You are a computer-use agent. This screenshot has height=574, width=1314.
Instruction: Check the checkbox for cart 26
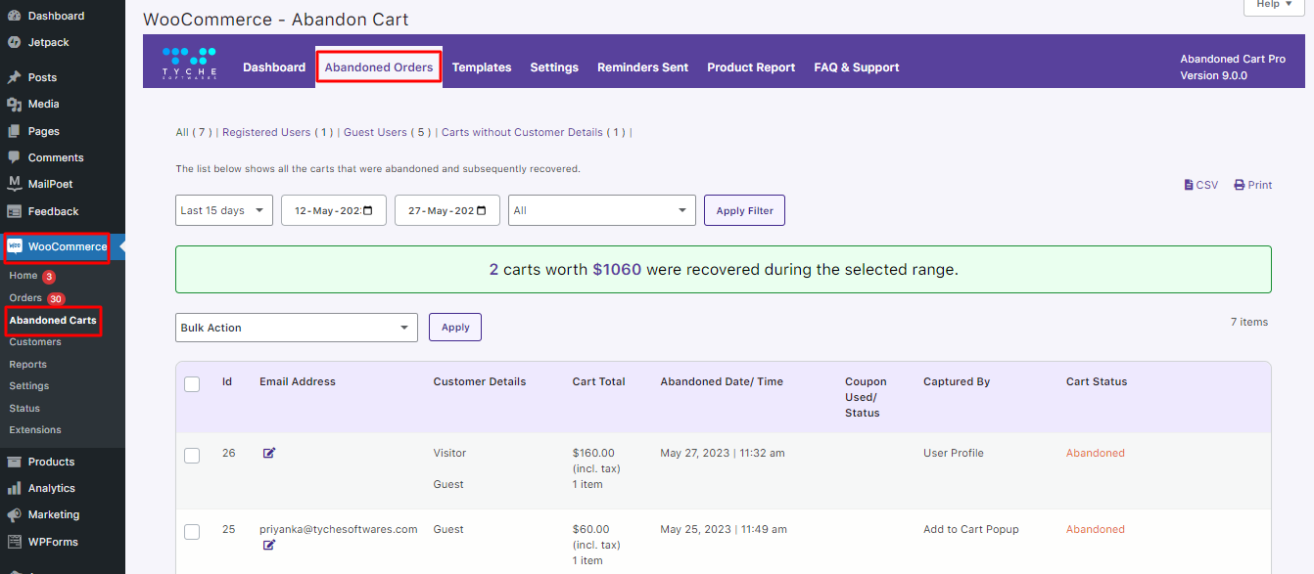pos(192,453)
